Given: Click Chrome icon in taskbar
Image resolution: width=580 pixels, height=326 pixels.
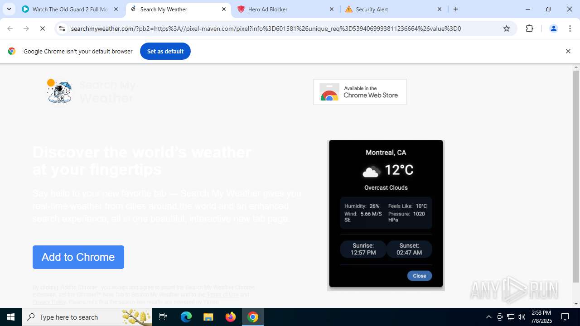Looking at the screenshot, I should [x=253, y=317].
